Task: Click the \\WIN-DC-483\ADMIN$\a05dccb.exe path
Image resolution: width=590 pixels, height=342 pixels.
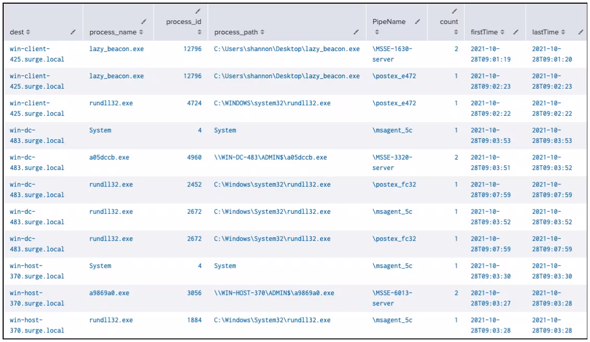Action: pyautogui.click(x=270, y=157)
